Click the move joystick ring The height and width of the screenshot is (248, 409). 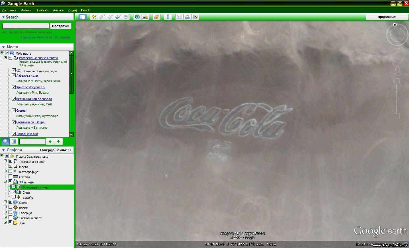tap(397, 56)
